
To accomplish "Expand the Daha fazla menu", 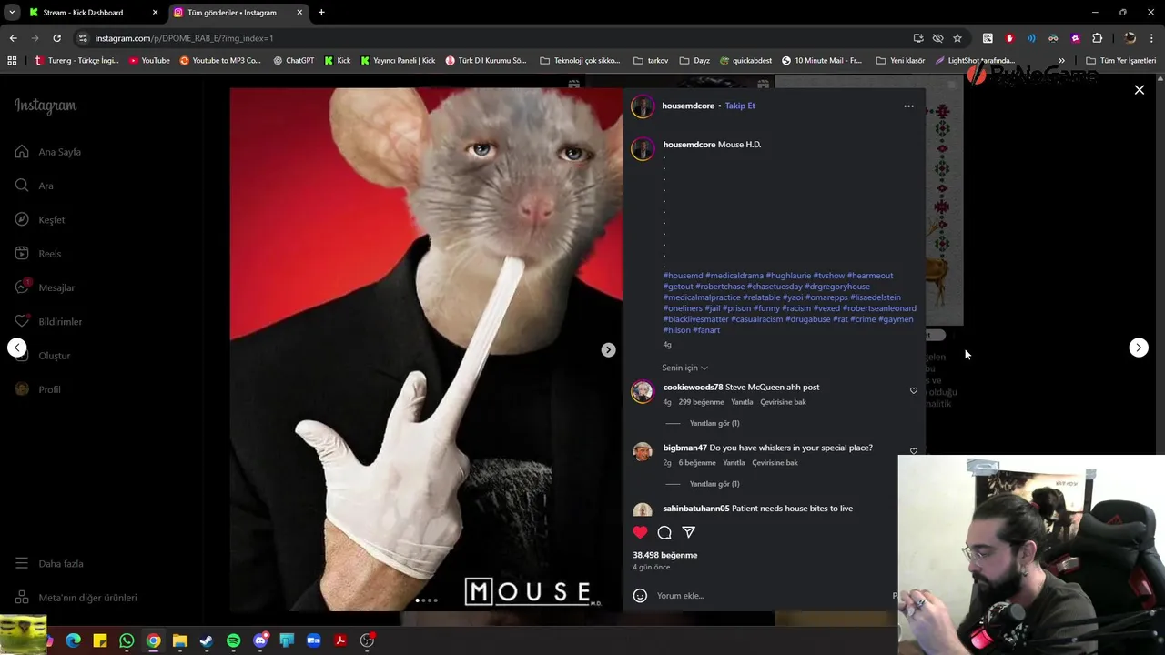I will [49, 563].
